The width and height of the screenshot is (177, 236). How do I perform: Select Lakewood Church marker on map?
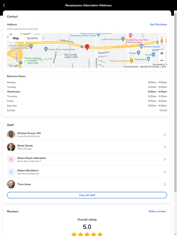pyautogui.click(x=123, y=39)
